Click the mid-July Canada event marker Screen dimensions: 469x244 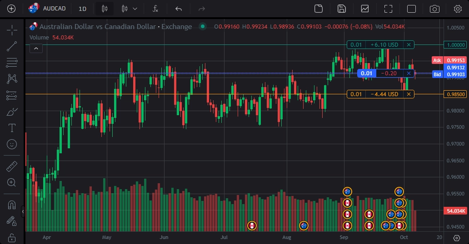(x=252, y=226)
